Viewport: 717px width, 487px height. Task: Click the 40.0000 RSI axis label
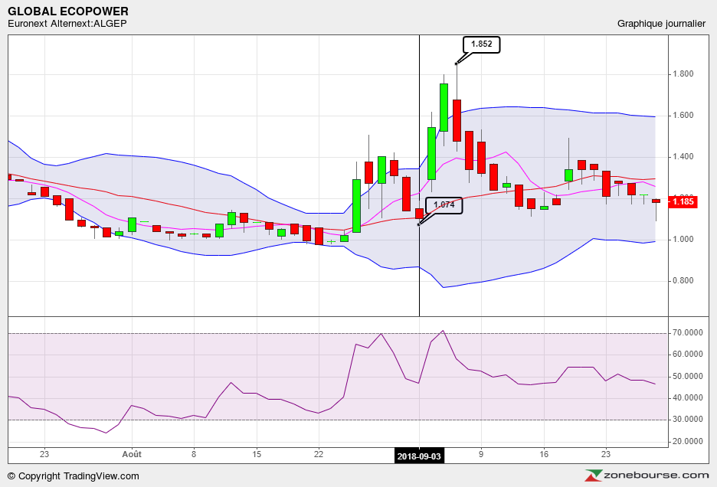pos(687,398)
